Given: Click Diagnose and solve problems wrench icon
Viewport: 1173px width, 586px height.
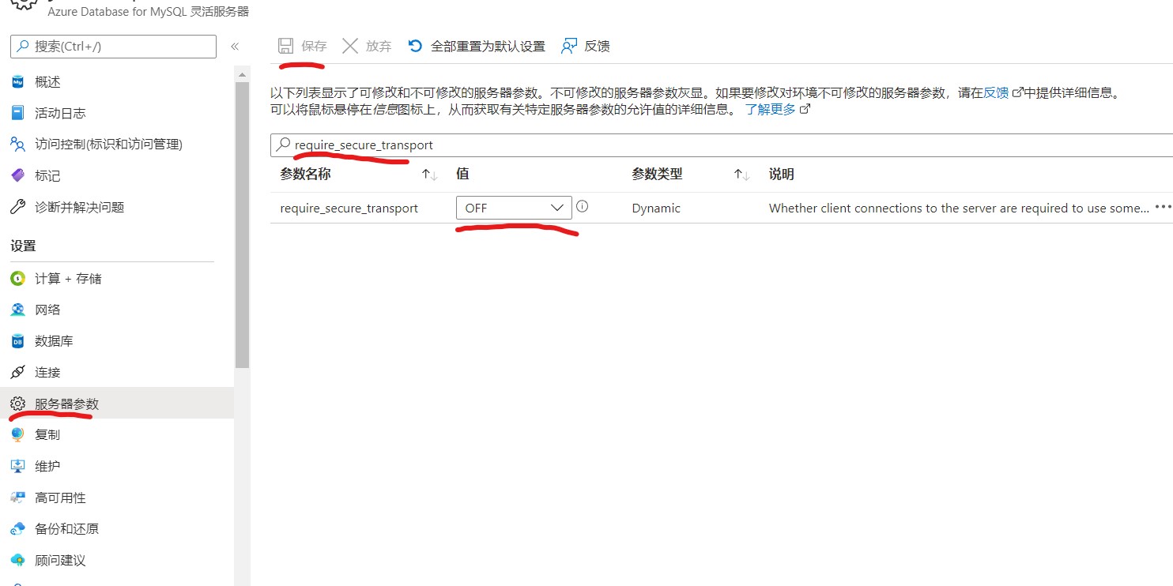Looking at the screenshot, I should coord(17,207).
